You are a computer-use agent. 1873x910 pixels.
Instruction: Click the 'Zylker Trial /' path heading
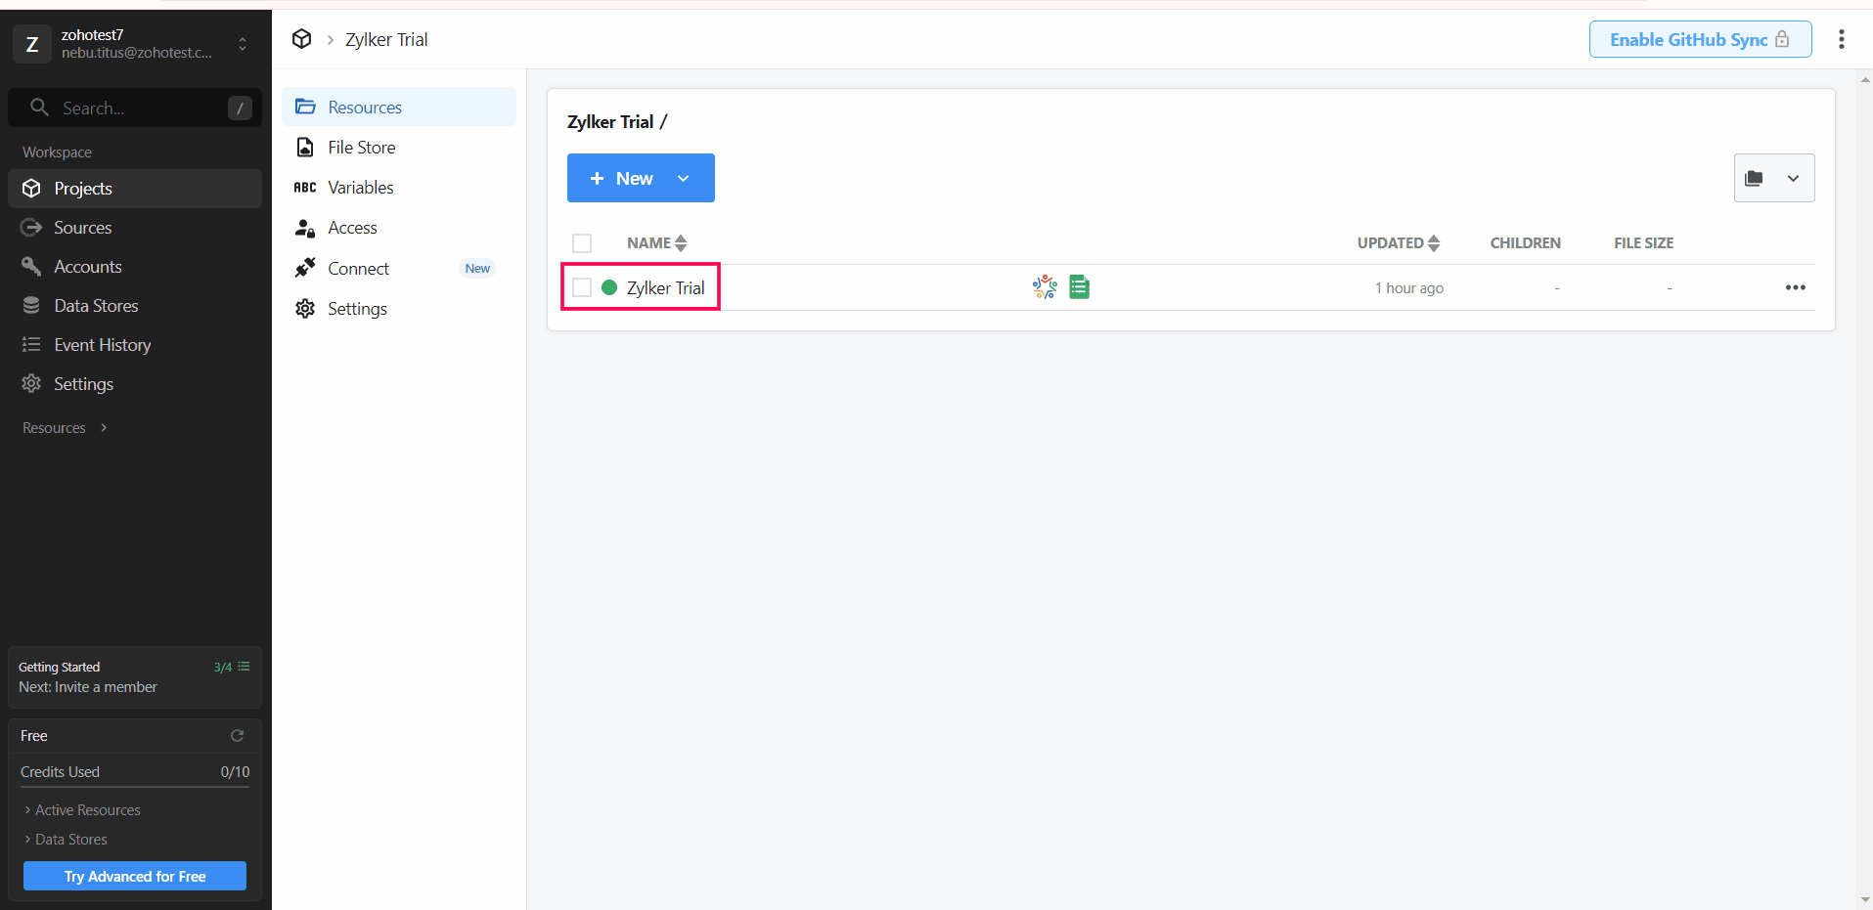tap(617, 122)
